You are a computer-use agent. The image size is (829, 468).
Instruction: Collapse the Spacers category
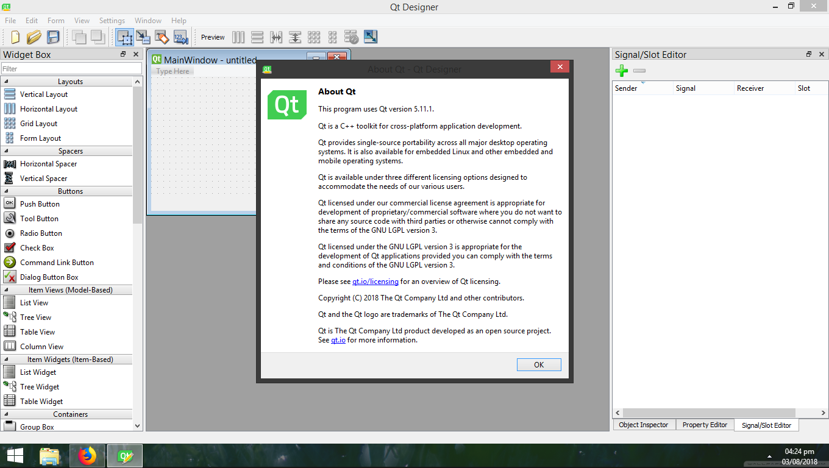point(66,151)
